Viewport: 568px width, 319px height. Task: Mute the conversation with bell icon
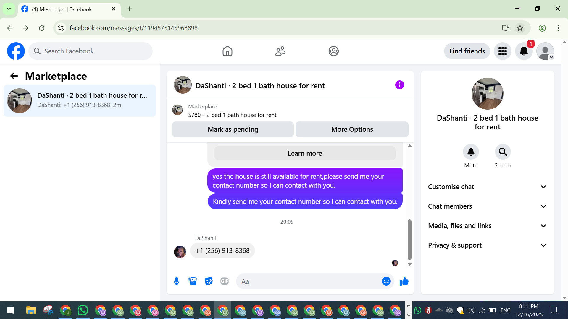471,152
